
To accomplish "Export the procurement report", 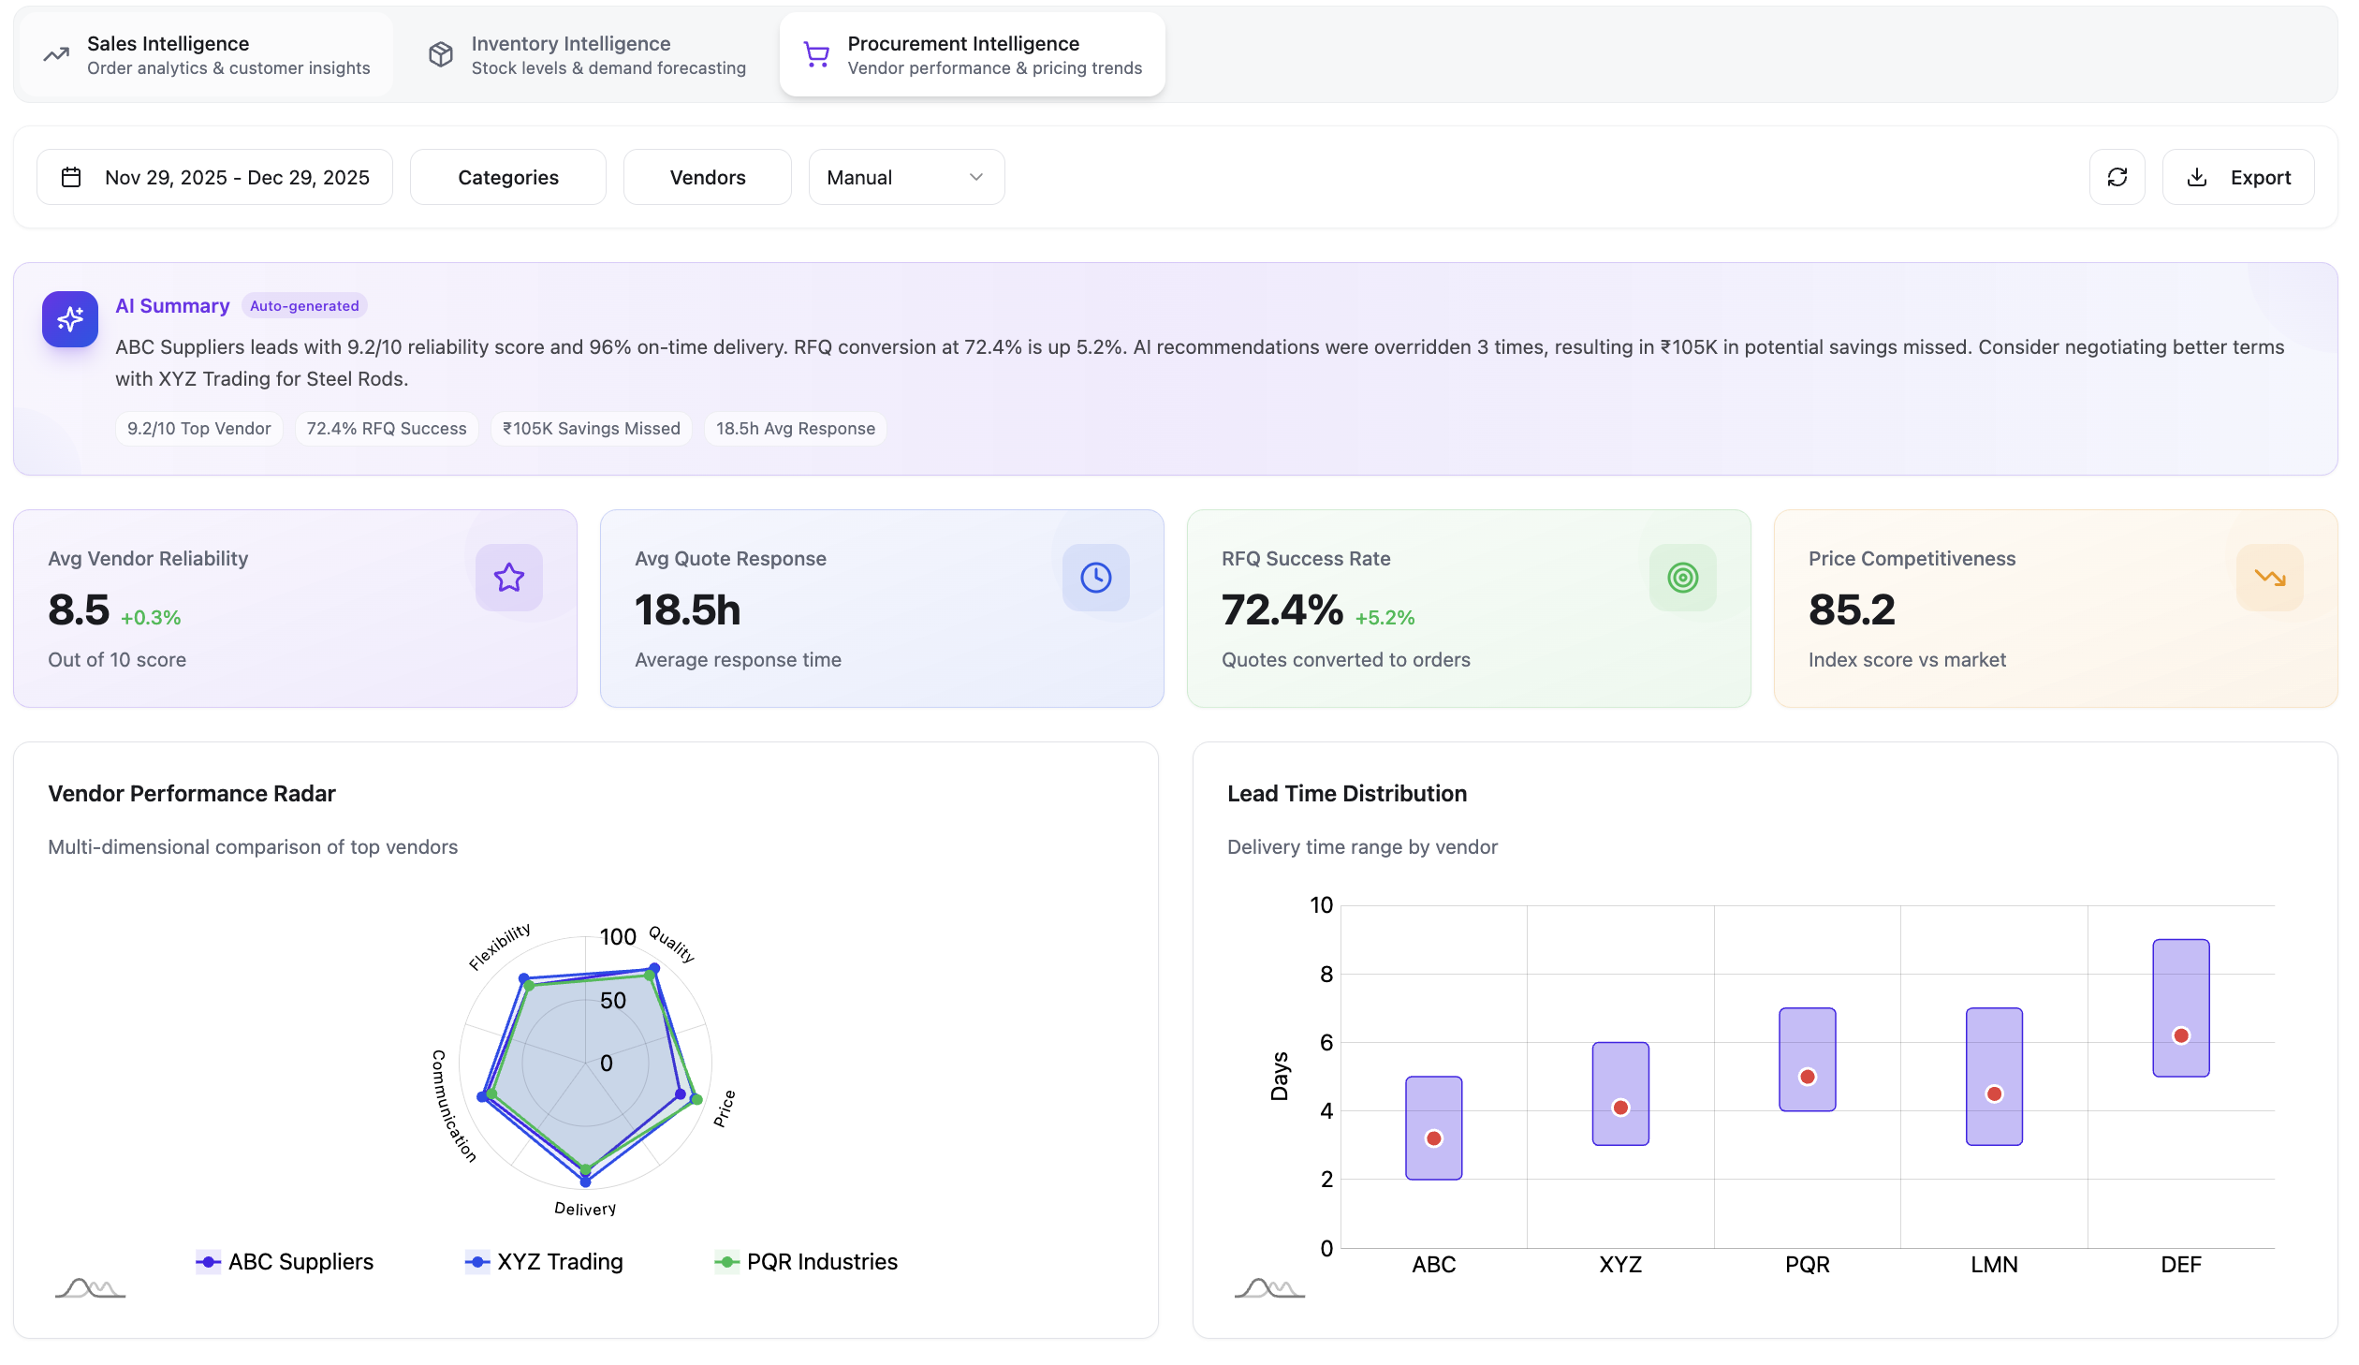I will pyautogui.click(x=2238, y=178).
